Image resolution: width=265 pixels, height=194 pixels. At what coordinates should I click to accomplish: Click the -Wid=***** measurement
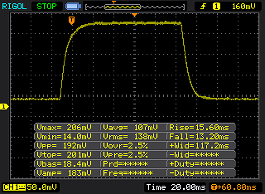click(x=194, y=155)
